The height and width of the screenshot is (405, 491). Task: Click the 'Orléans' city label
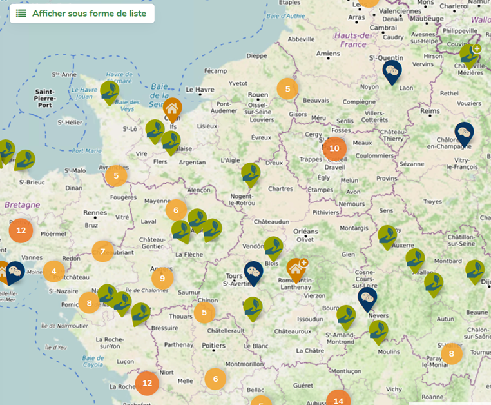tap(305, 232)
